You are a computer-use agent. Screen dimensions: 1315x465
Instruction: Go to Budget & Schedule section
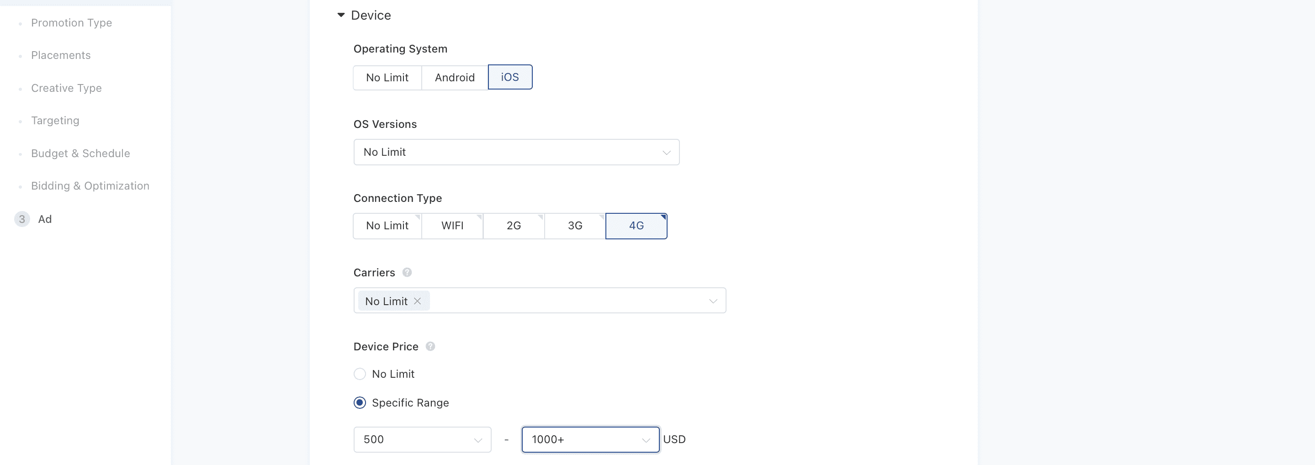pos(81,153)
